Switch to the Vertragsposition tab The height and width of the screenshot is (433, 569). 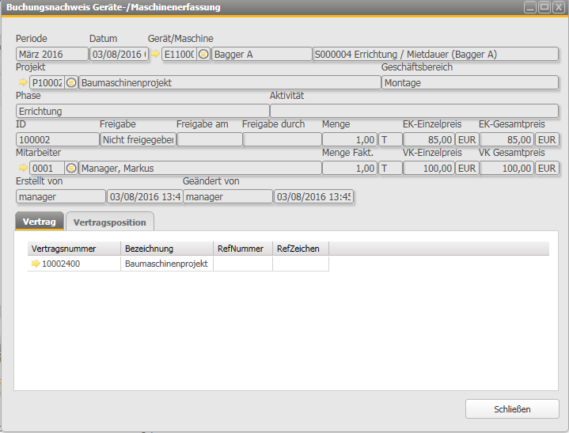coord(109,222)
